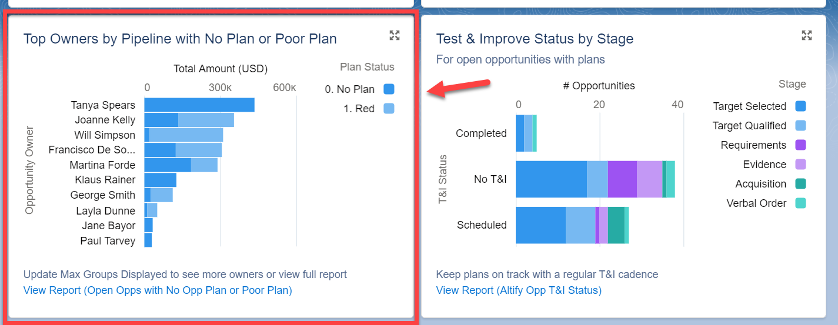Select the Target Selected legend swatch
This screenshot has height=325, width=838.
point(800,106)
